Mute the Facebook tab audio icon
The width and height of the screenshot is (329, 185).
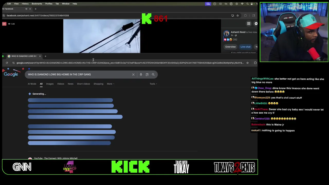pos(26,9)
